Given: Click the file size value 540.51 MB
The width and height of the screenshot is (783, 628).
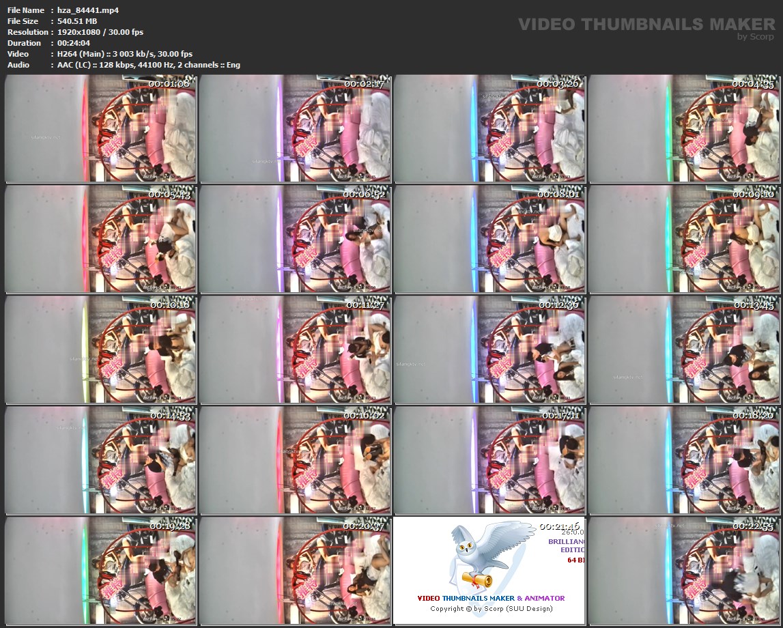Looking at the screenshot, I should (77, 21).
